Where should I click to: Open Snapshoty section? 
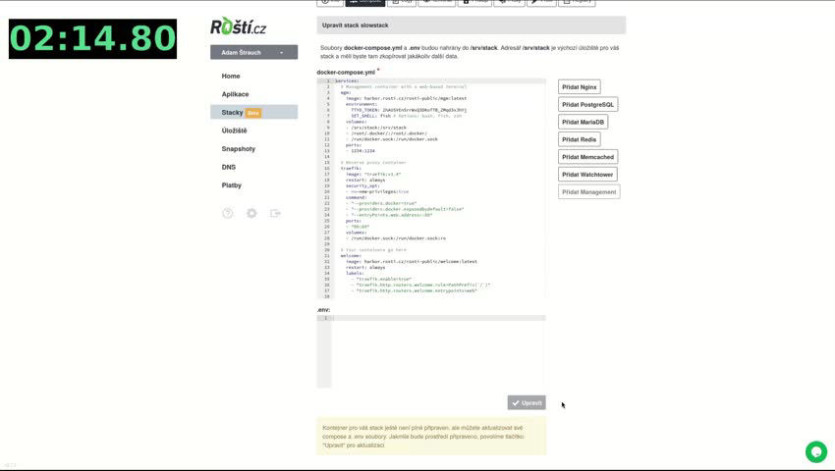coord(238,149)
